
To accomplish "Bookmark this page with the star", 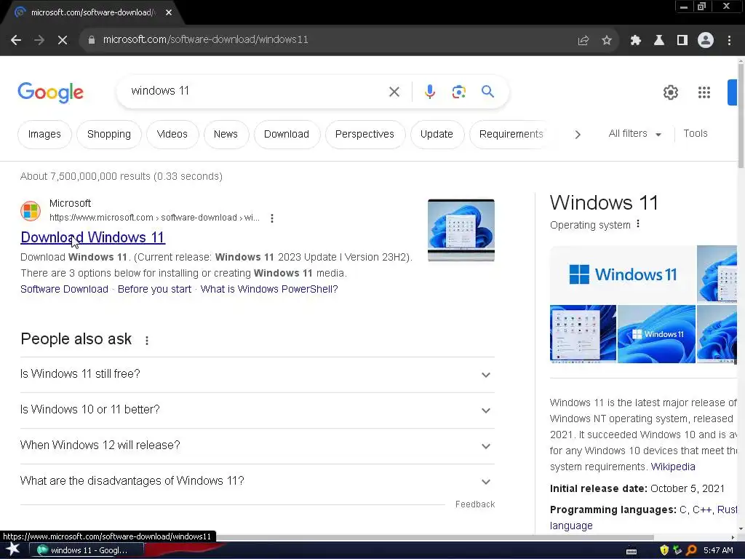I will pyautogui.click(x=607, y=41).
